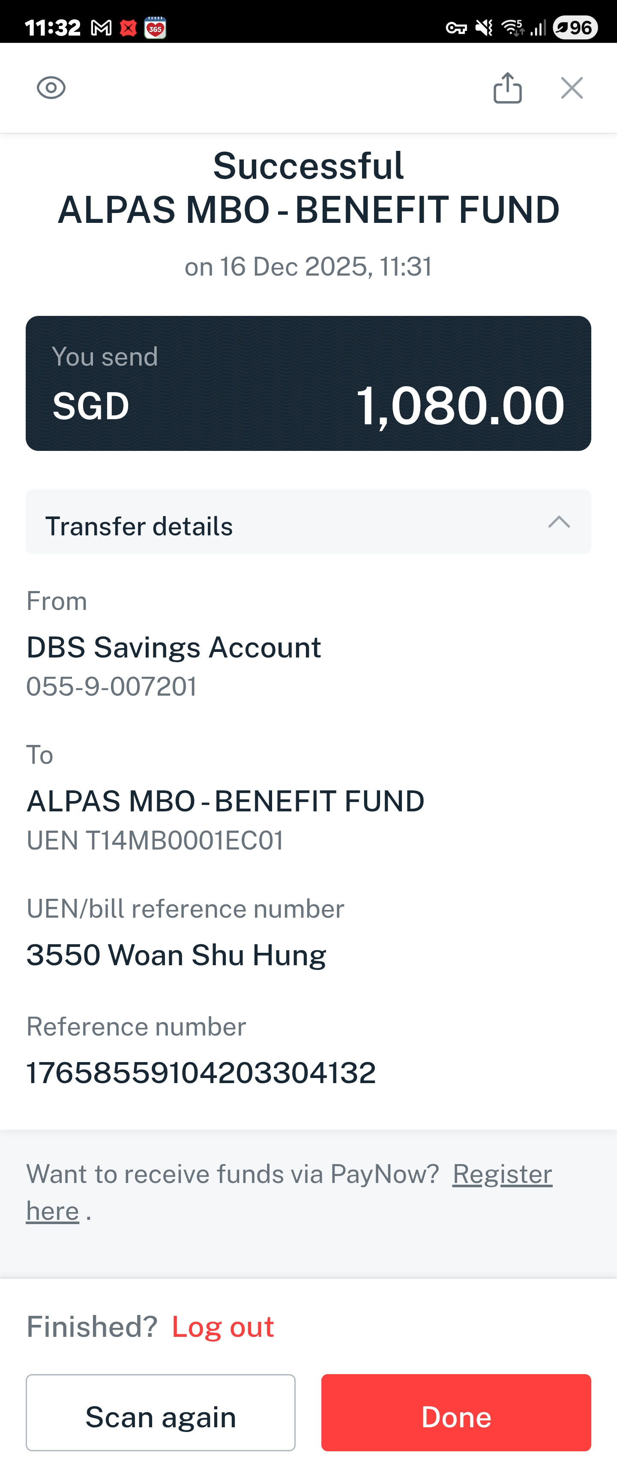This screenshot has height=1477, width=617.
Task: Tap the muted sound status icon
Action: tap(485, 27)
